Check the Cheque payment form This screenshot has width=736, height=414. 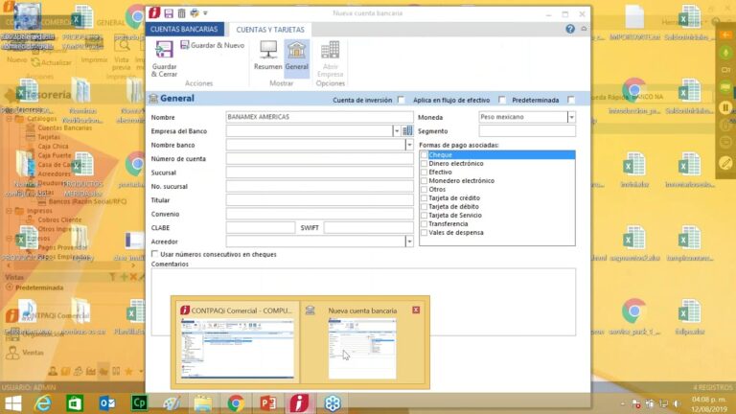point(424,155)
